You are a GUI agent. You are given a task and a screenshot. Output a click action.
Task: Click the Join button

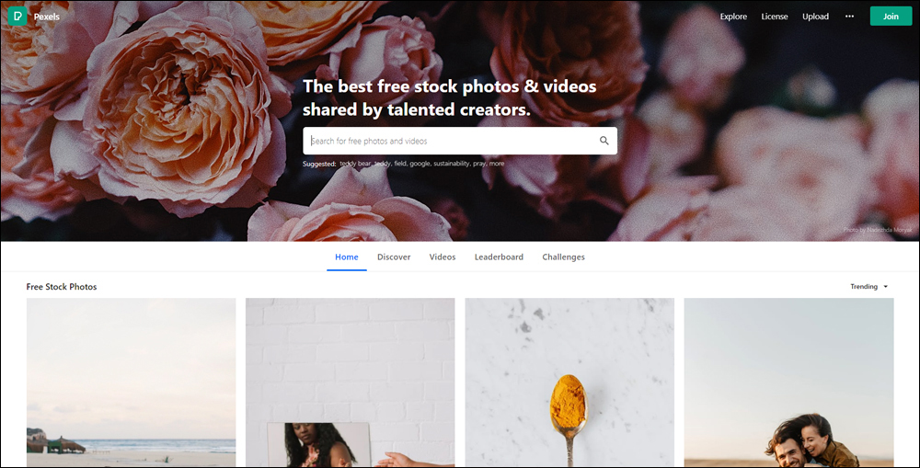891,17
